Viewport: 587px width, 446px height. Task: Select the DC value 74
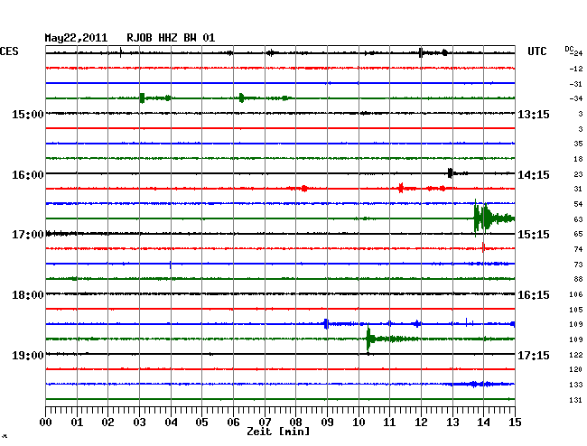coord(578,249)
